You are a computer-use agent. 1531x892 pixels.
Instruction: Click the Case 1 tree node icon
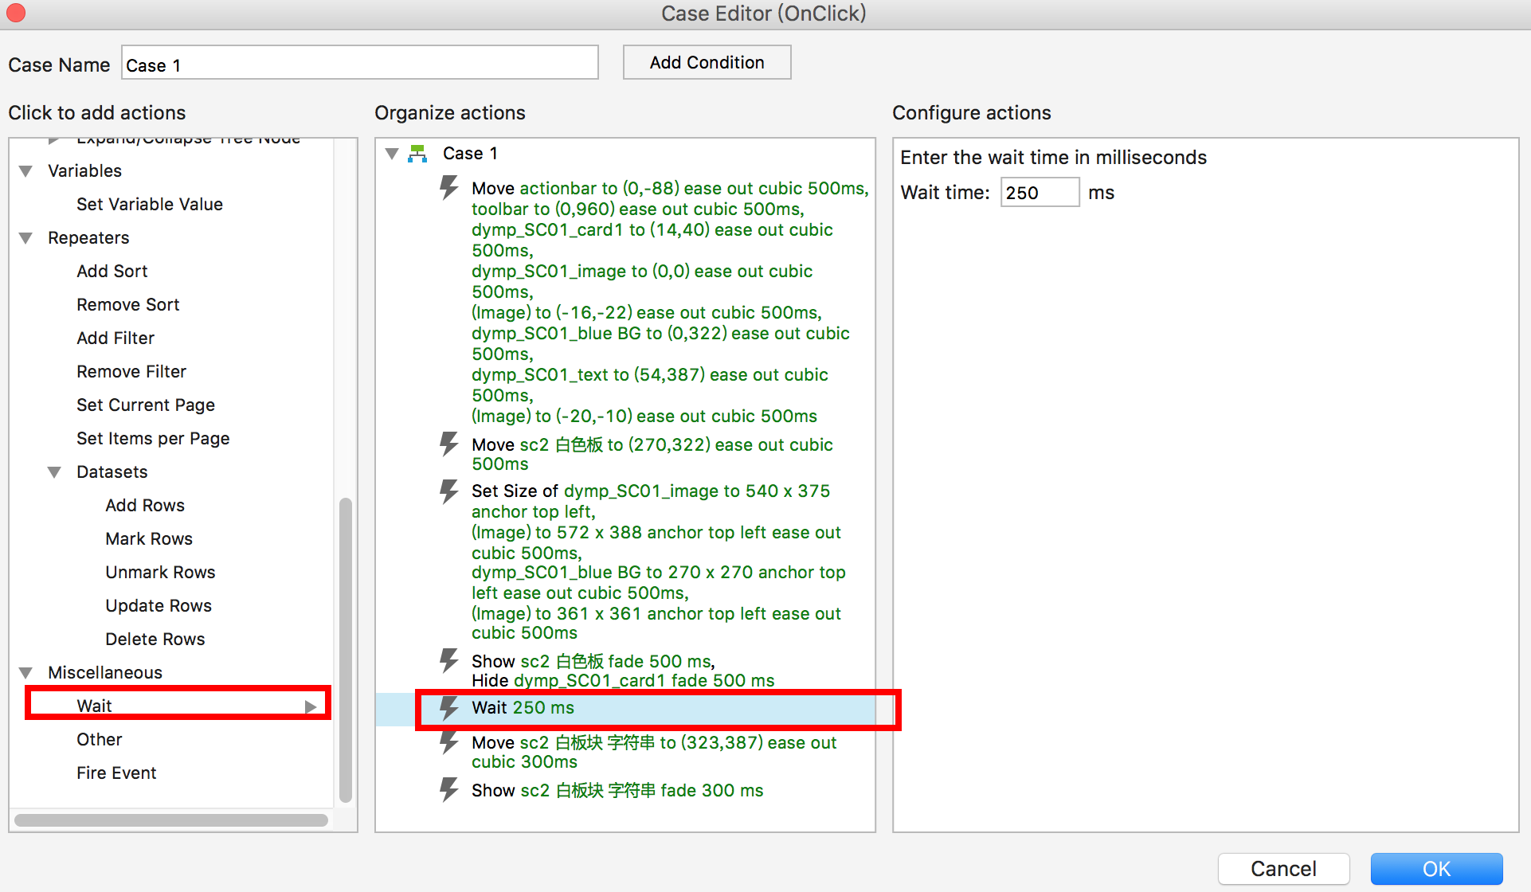tap(417, 153)
